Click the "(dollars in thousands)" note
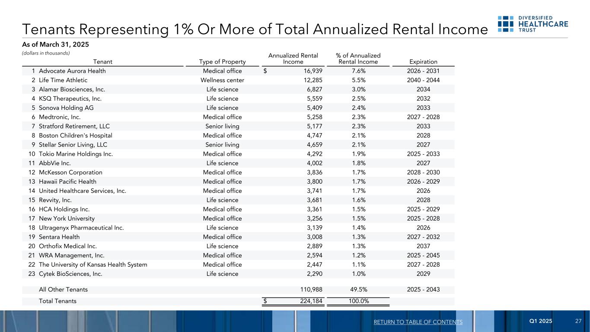The image size is (590, 332). pyautogui.click(x=46, y=53)
